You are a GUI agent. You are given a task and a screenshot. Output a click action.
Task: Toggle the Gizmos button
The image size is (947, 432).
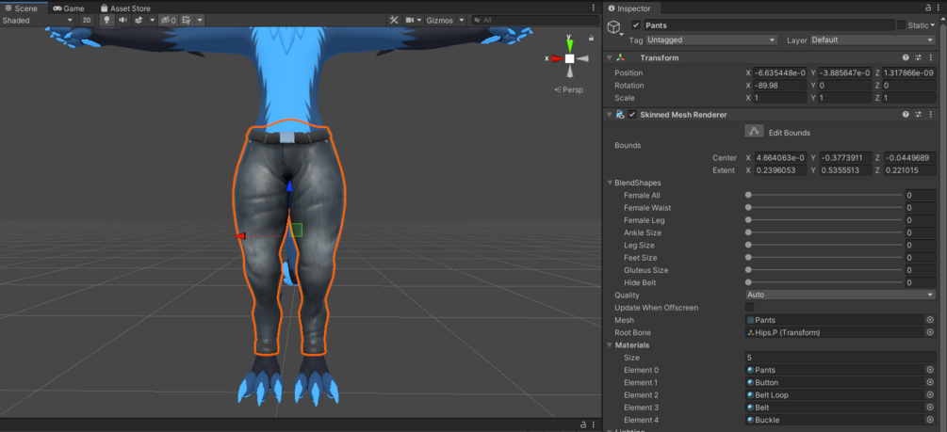pyautogui.click(x=439, y=20)
